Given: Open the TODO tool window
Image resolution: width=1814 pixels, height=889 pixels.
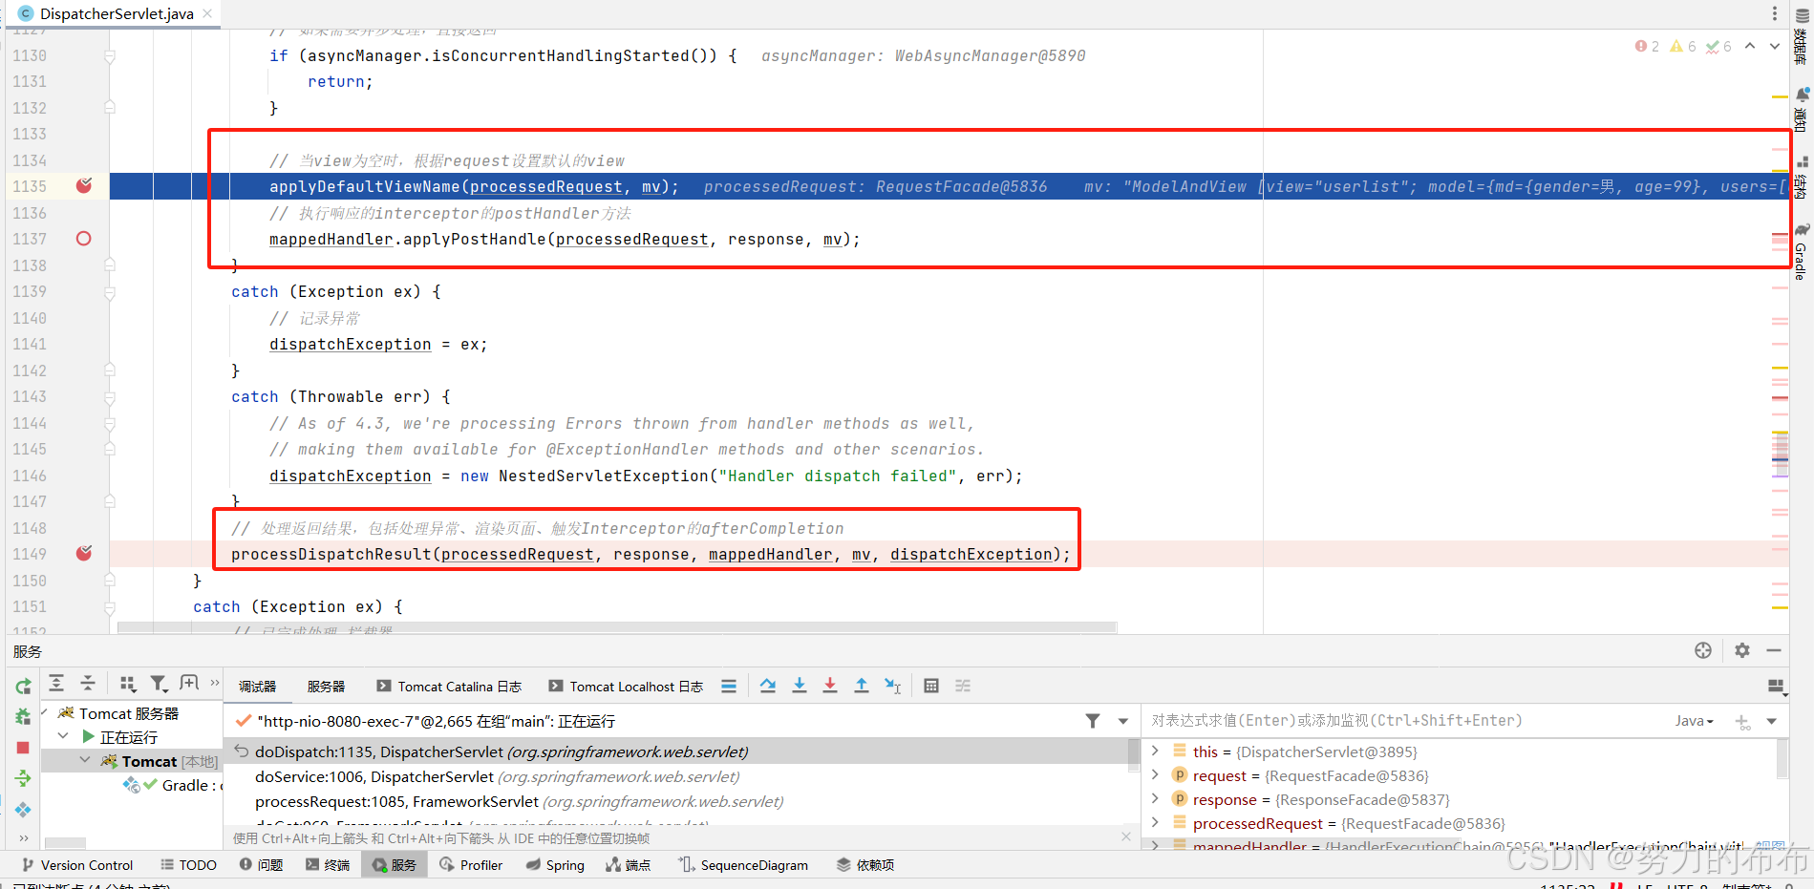Looking at the screenshot, I should pyautogui.click(x=188, y=865).
